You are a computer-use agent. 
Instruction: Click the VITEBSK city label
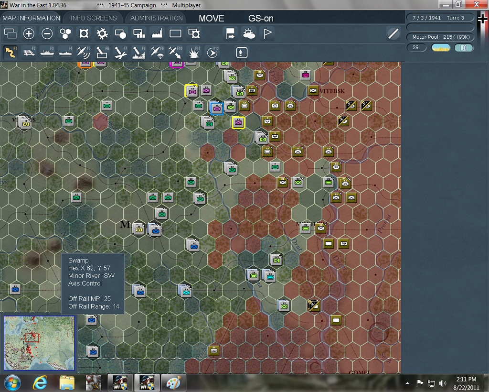tap(332, 91)
